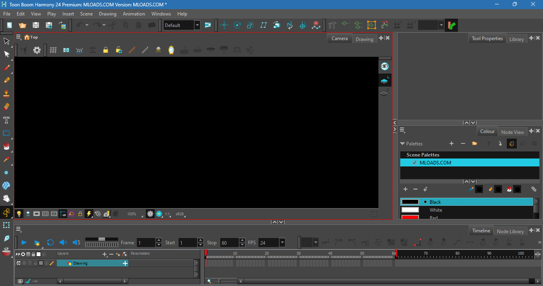Viewport: 543px width, 286px height.
Task: Click the New Scene icon
Action: coord(10,25)
